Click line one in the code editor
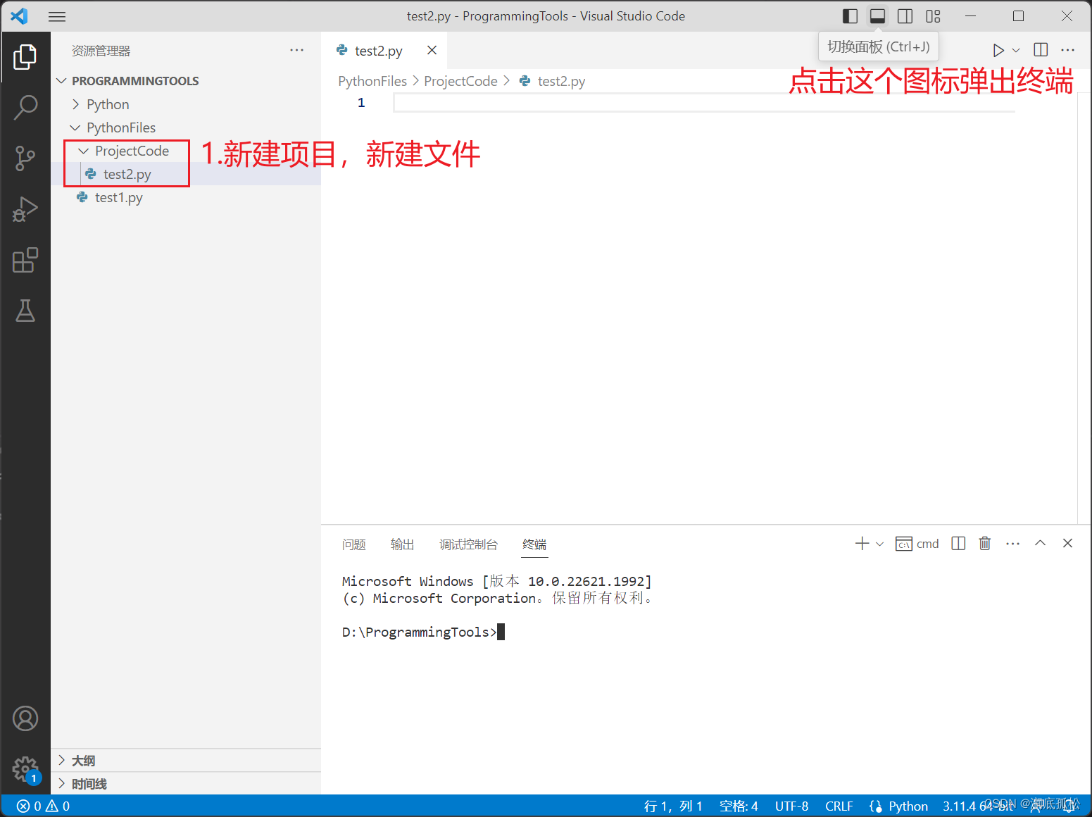The image size is (1092, 817). coord(704,103)
